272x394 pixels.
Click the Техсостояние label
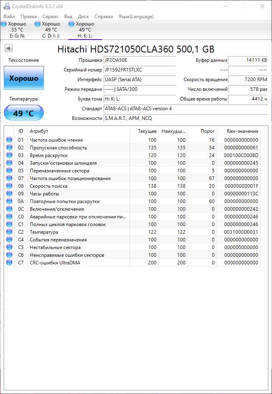pos(24,60)
